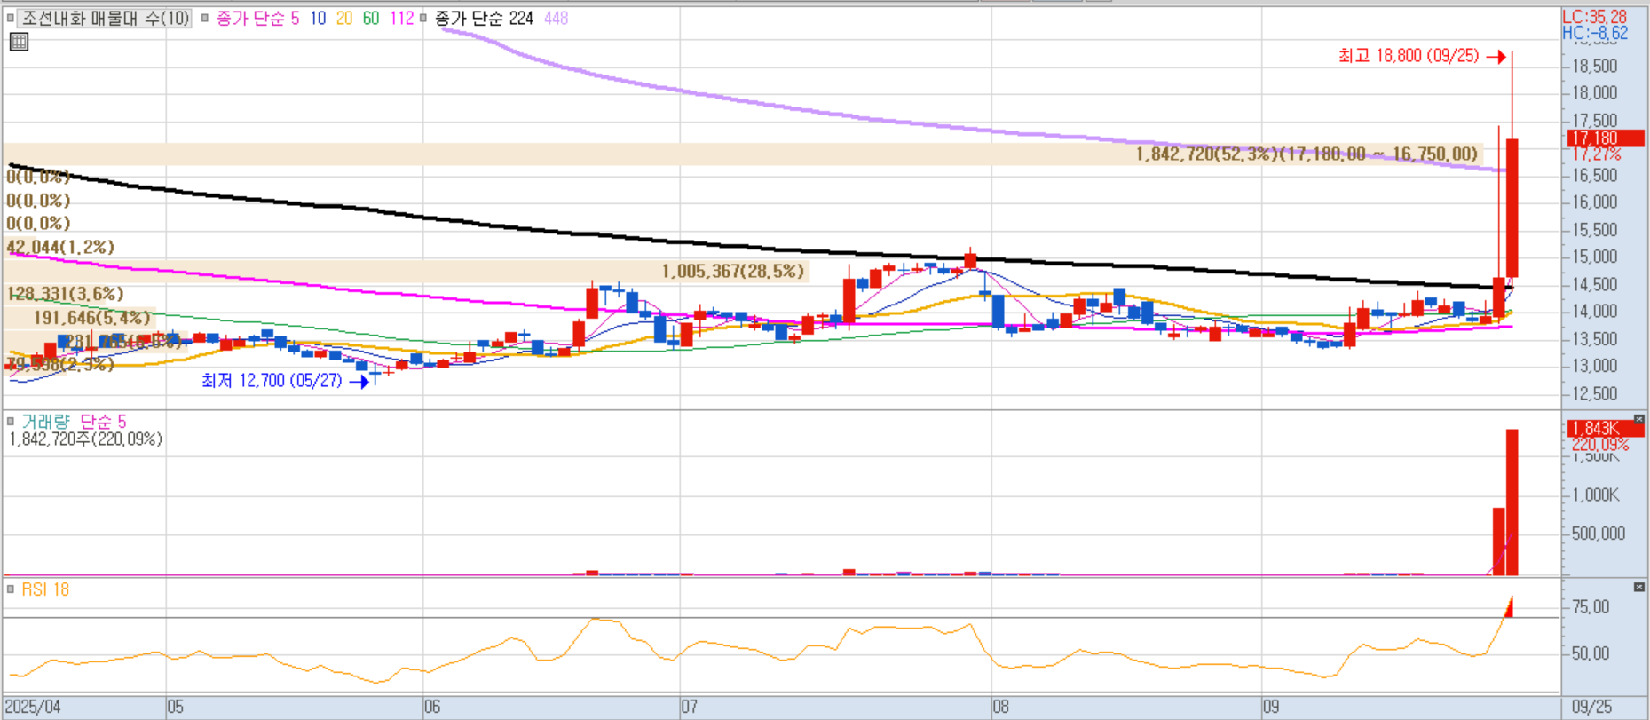Viewport: 1650px width, 720px height.
Task: Click the 220.09% volume ratio on axis
Action: pyautogui.click(x=1600, y=444)
